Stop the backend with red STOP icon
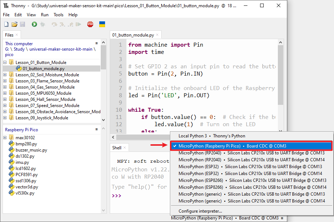 coord(90,24)
